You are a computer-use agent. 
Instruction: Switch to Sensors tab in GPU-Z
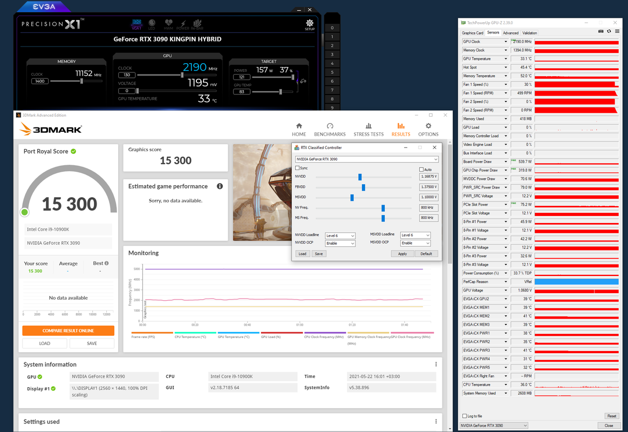[x=493, y=32]
